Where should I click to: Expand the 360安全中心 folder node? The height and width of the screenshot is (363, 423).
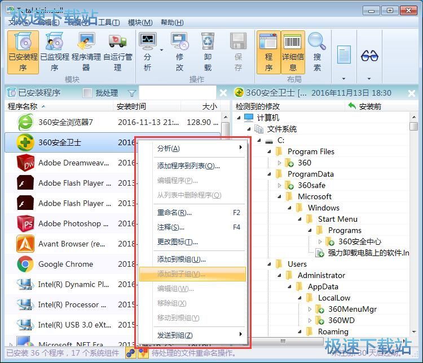click(x=320, y=241)
